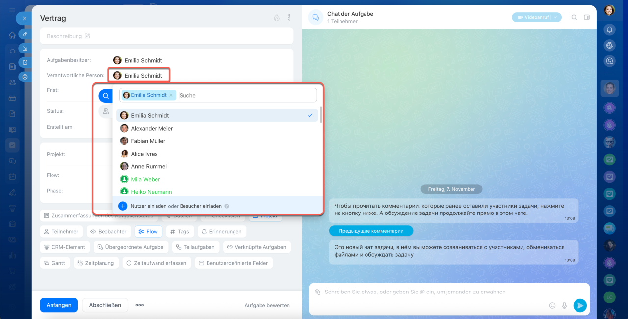Search in the task chat
628x319 pixels.
pos(574,17)
